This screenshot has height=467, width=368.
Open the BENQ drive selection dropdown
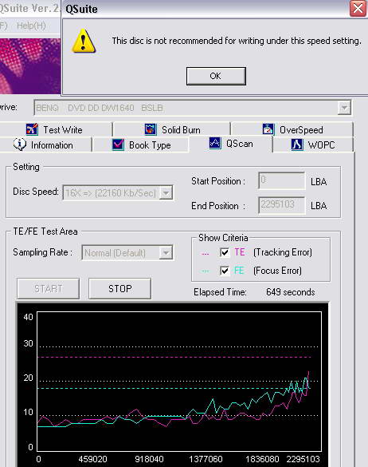344,108
